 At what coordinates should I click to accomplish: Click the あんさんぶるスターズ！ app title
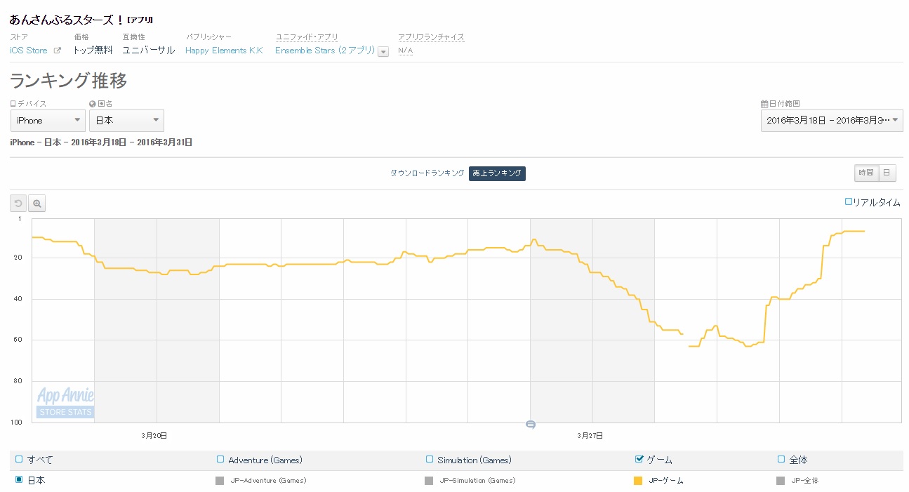click(67, 20)
